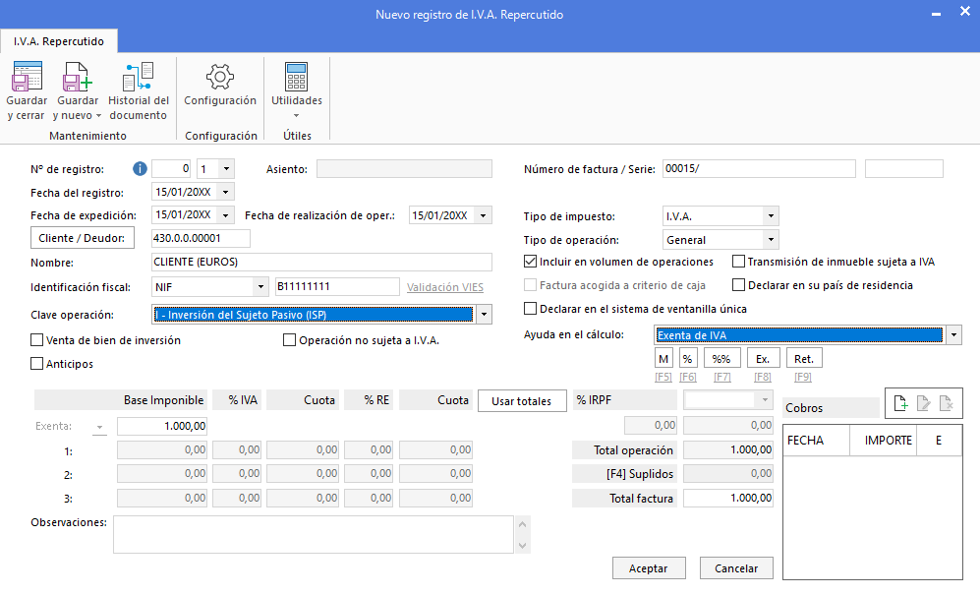Uncheck Incluir en volumen de operaciones
This screenshot has width=980, height=595.
[531, 262]
